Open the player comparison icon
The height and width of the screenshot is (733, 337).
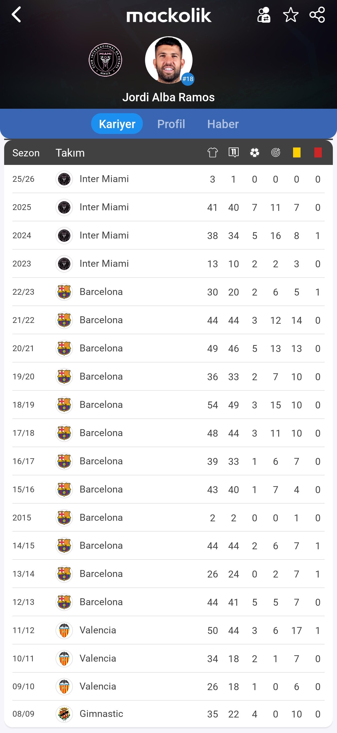(264, 15)
